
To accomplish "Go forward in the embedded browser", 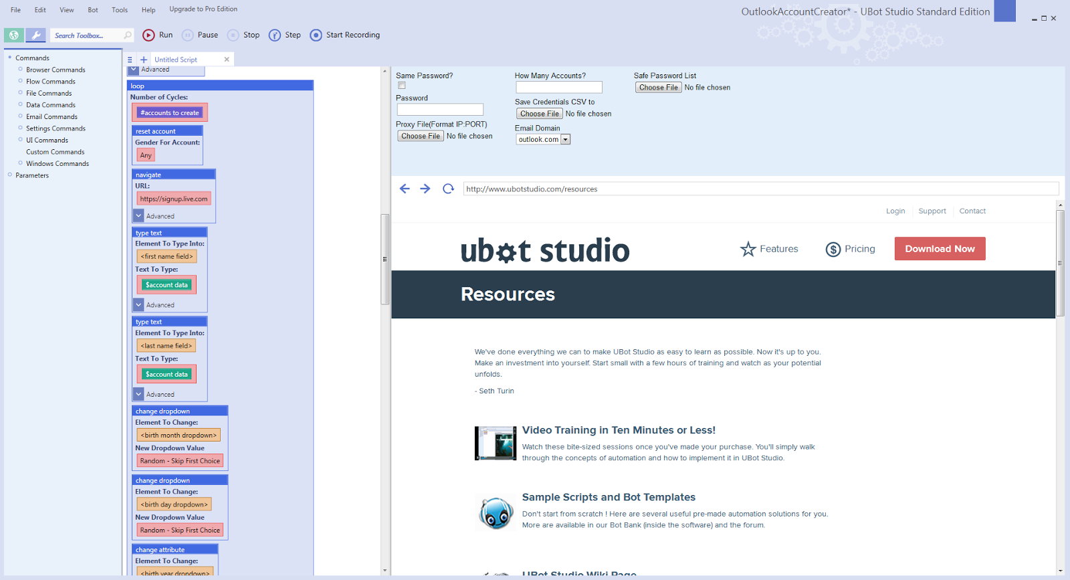I will [425, 189].
